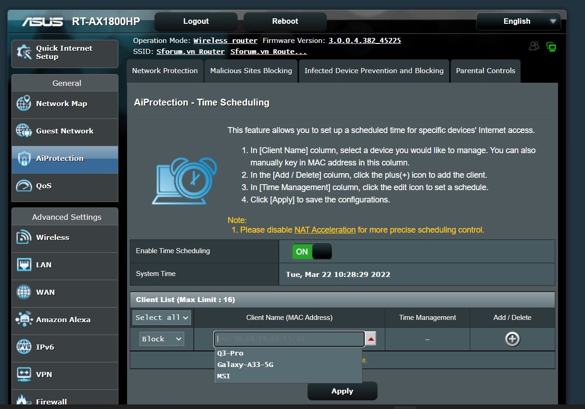The image size is (585, 409).
Task: Click the truncated Sforum.vn Route... SSID link
Action: click(x=269, y=52)
